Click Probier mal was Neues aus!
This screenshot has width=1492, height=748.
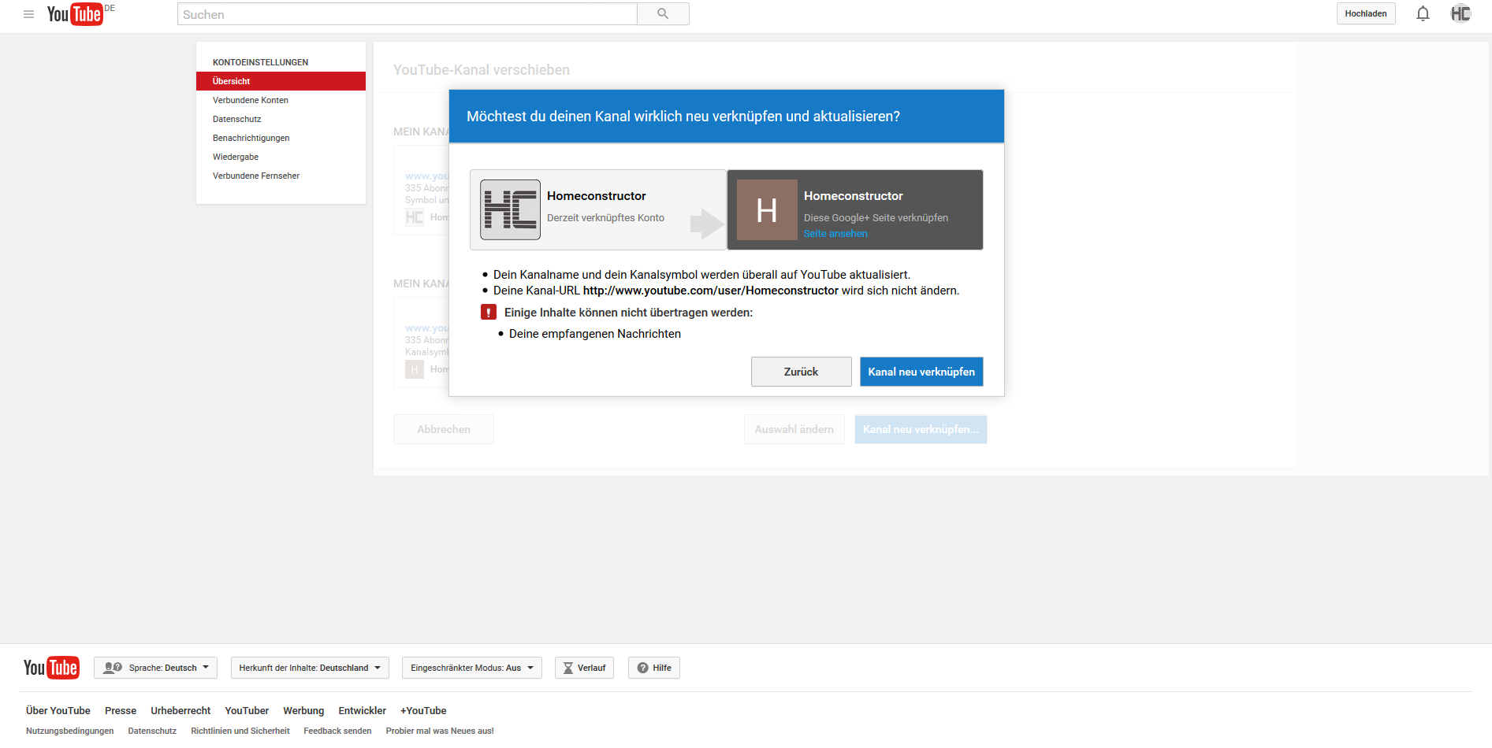(x=440, y=731)
